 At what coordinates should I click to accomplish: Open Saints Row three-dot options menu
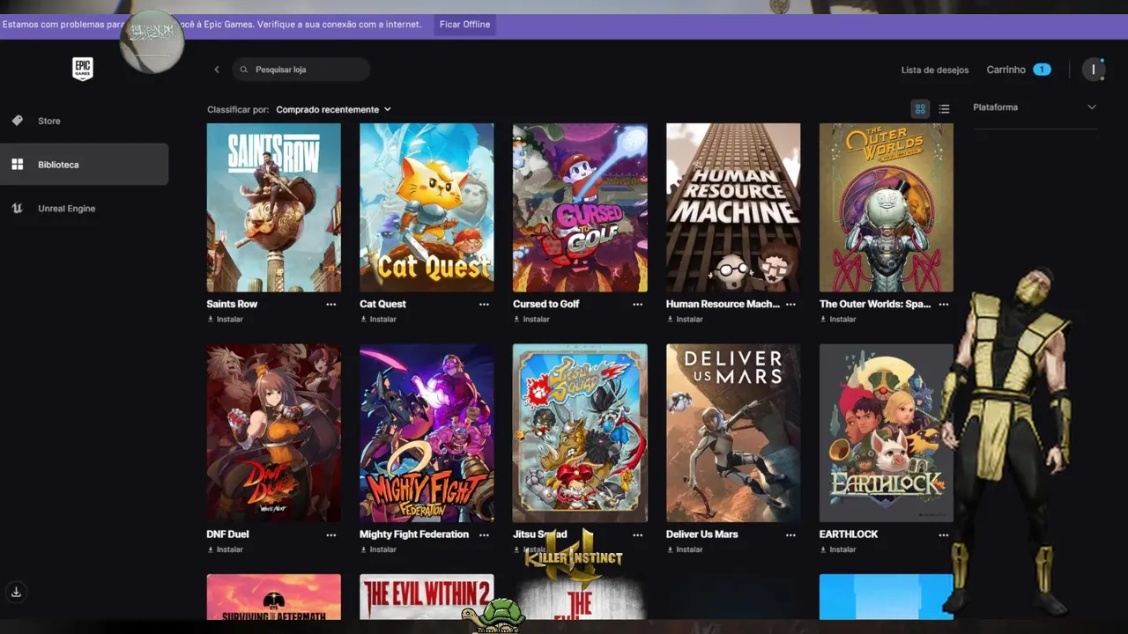(x=331, y=304)
